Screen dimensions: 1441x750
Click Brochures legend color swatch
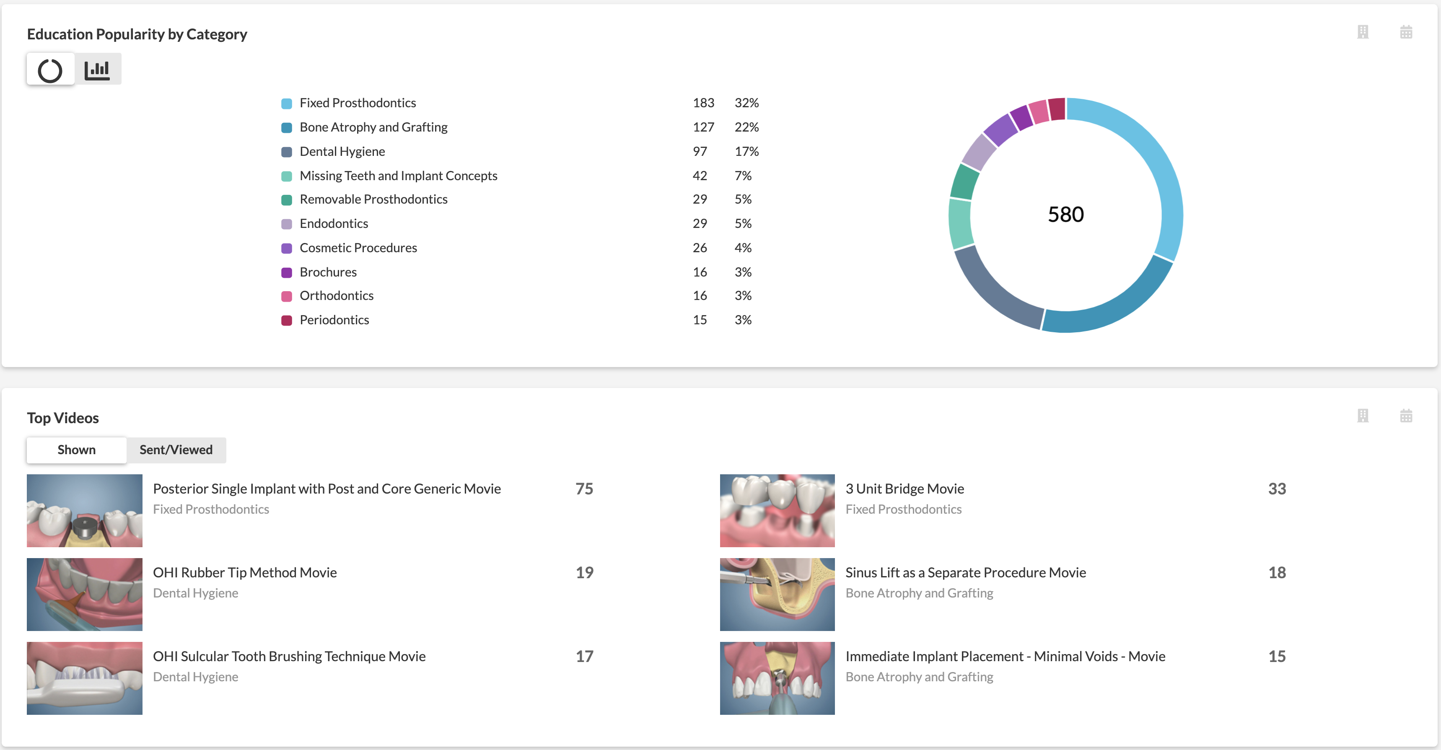tap(286, 273)
